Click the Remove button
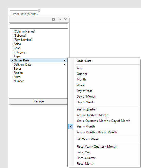This screenshot has width=141, height=168. [38, 101]
